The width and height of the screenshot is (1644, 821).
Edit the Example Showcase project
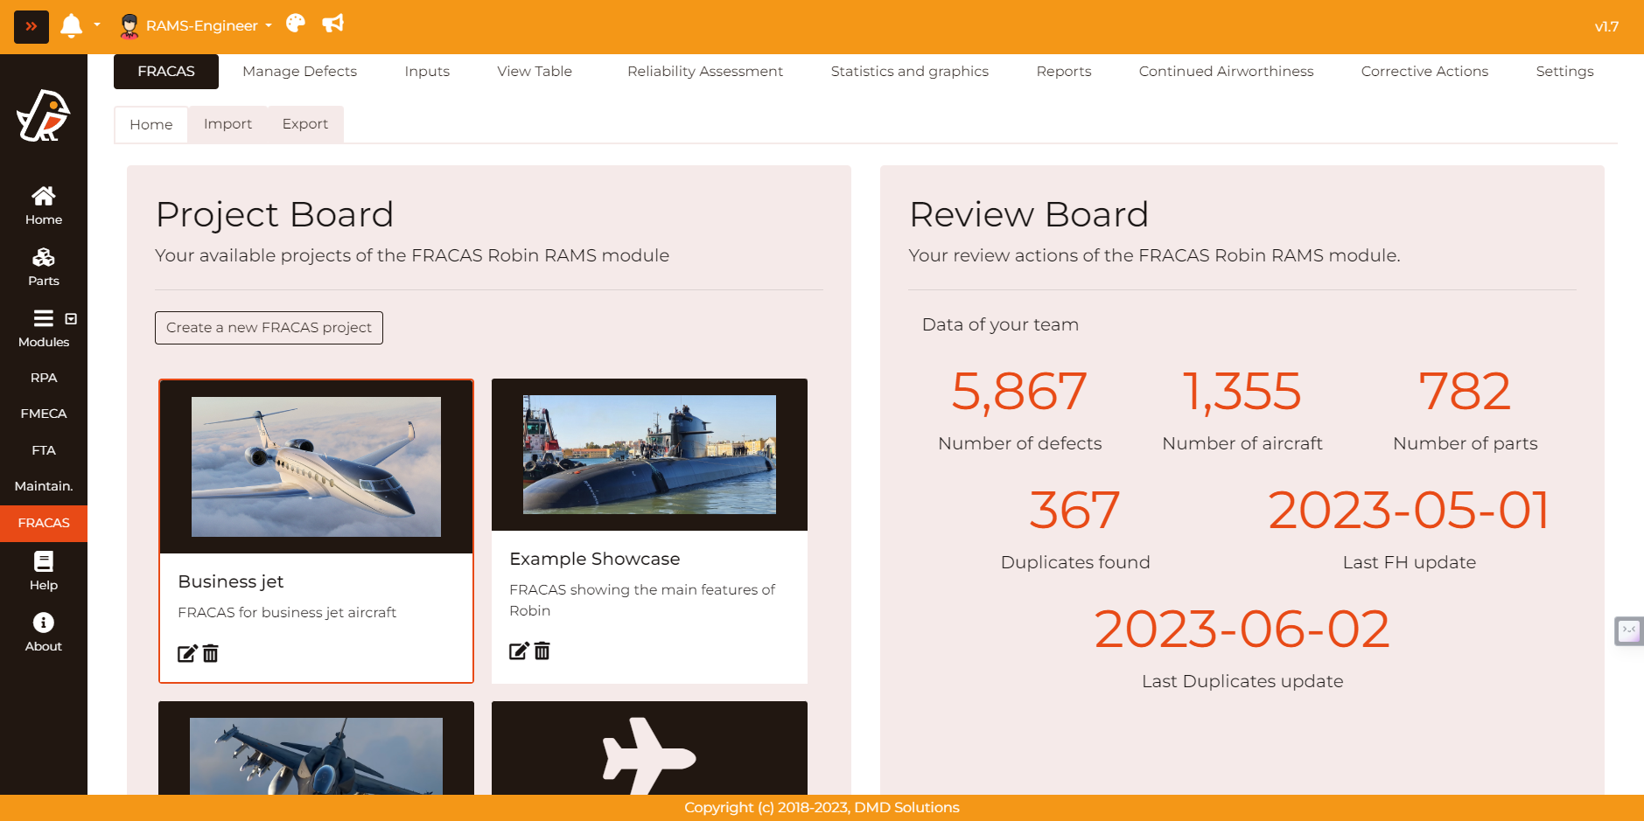[519, 651]
